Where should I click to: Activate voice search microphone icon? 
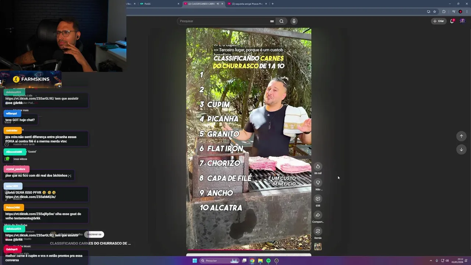point(294,21)
